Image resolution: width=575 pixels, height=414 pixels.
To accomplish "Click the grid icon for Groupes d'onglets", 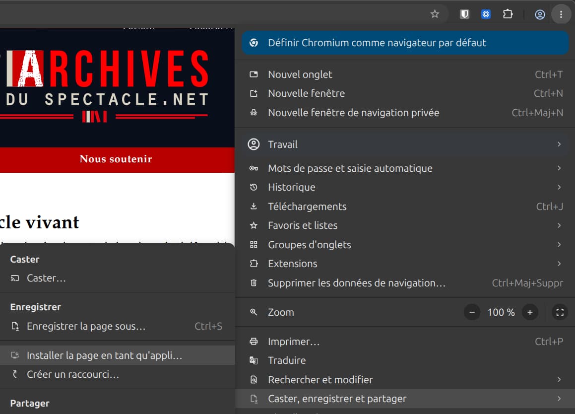I will tap(254, 244).
